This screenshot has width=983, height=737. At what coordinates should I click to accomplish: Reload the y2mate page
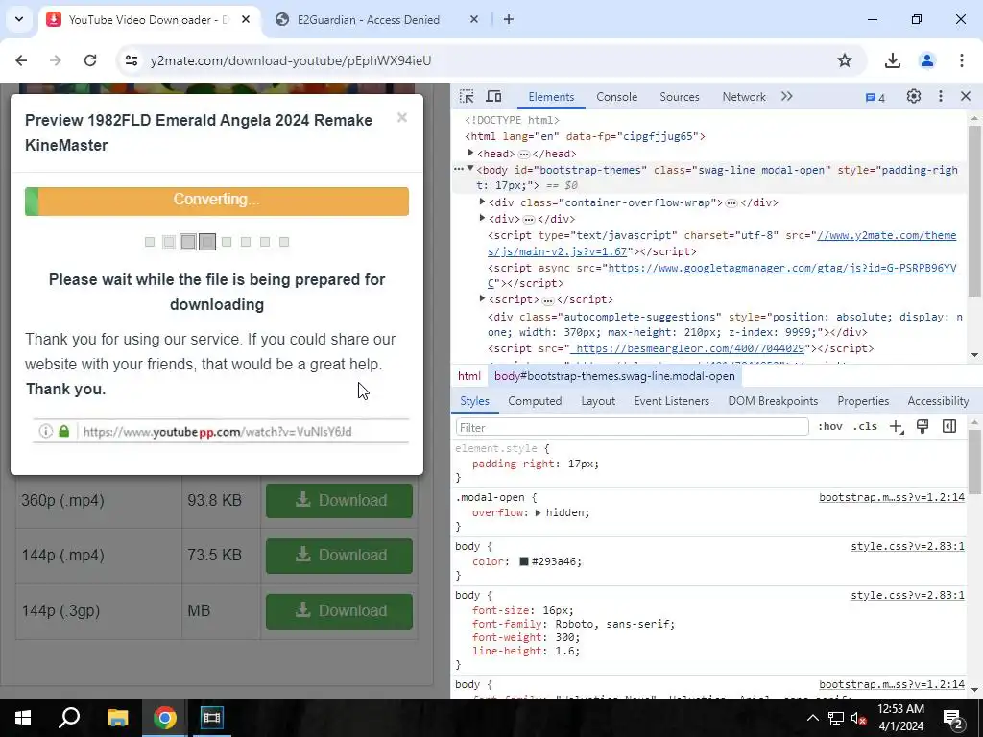(x=90, y=60)
